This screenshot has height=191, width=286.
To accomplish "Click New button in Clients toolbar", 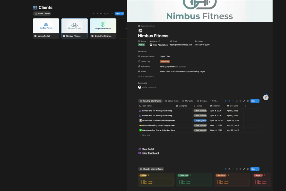I will click(118, 14).
